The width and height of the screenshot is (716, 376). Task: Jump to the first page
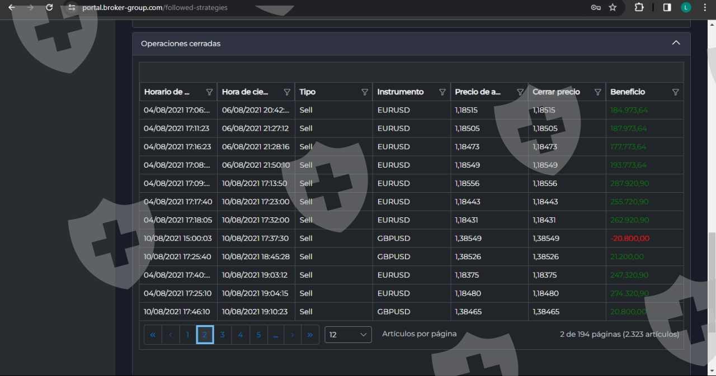[152, 335]
